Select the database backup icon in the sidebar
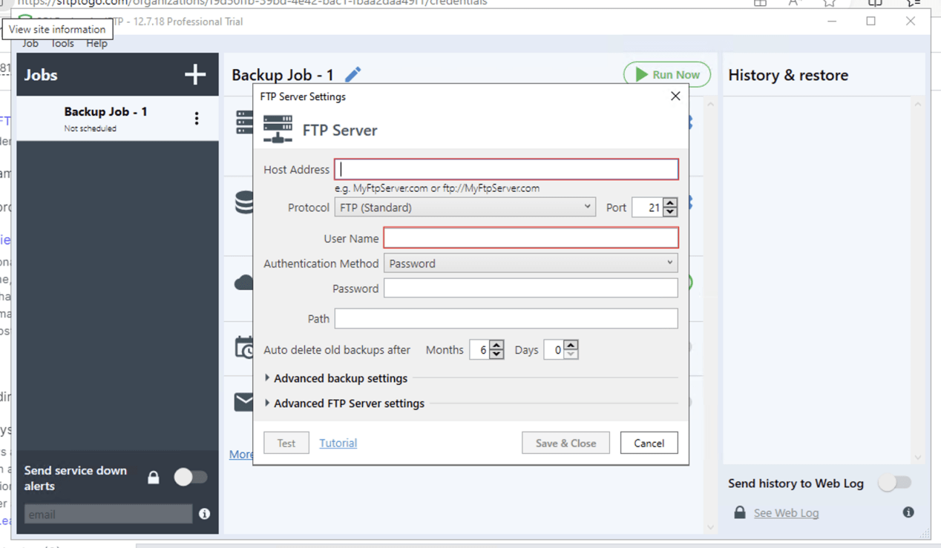The height and width of the screenshot is (548, 941). click(x=245, y=202)
